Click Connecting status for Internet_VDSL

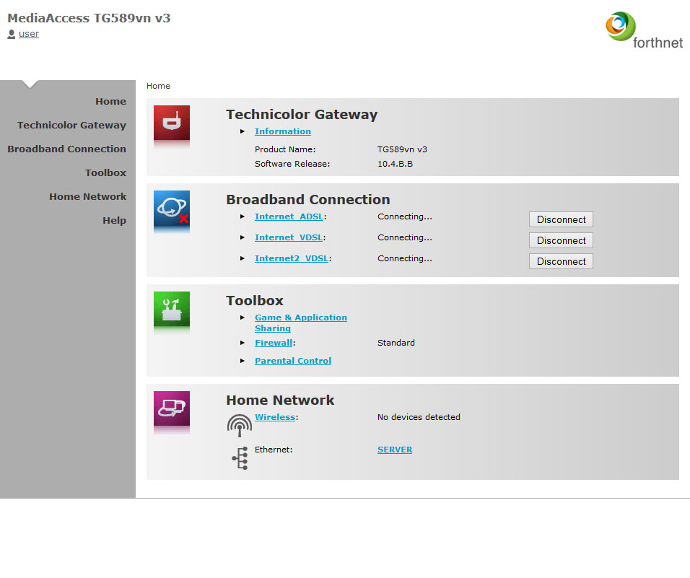405,237
